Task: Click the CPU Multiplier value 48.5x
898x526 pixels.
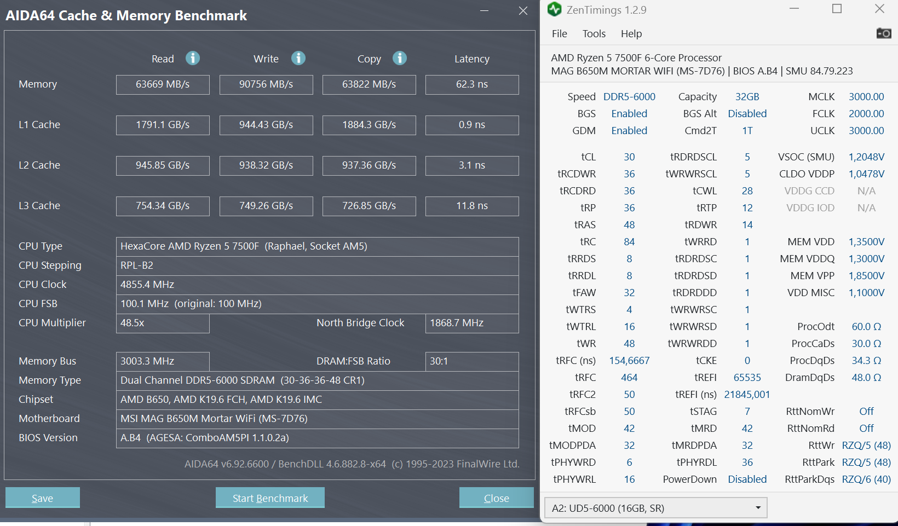Action: click(163, 323)
